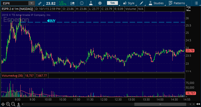Open the Patterns menu
Screen dimensions: 201x107
click(x=177, y=3)
